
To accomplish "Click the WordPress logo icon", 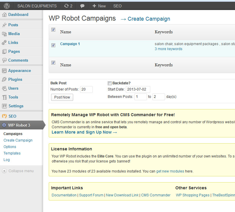I will (6, 6).
